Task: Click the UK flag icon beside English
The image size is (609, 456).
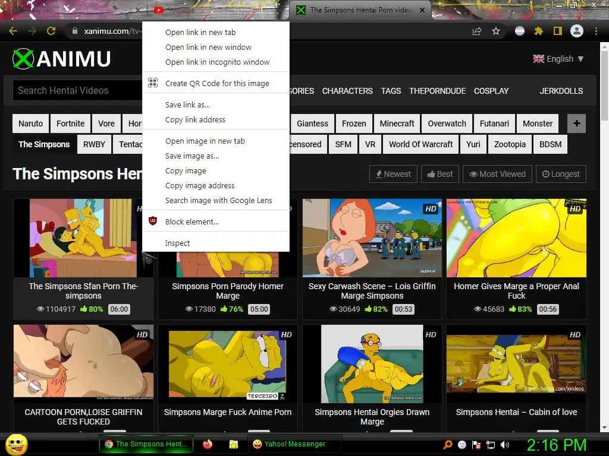Action: coord(538,59)
